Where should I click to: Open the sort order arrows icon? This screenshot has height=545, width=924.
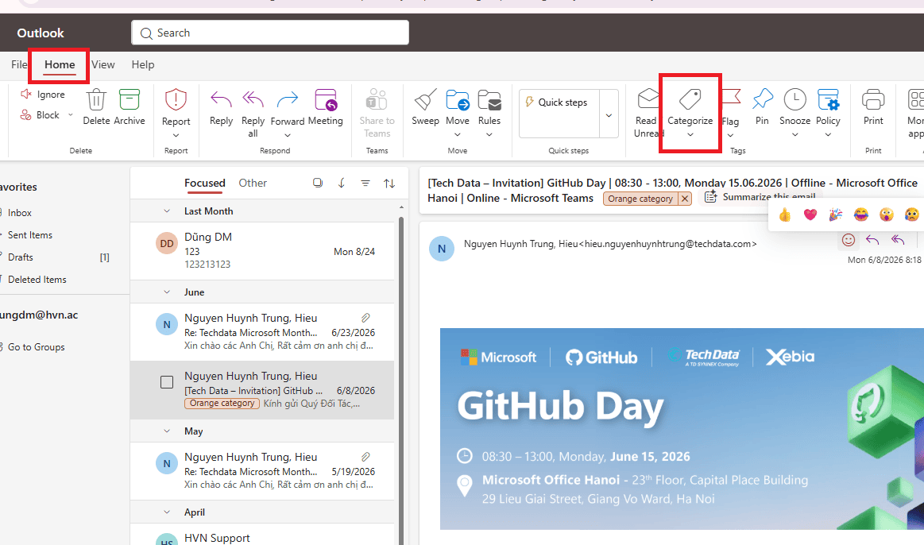point(389,184)
